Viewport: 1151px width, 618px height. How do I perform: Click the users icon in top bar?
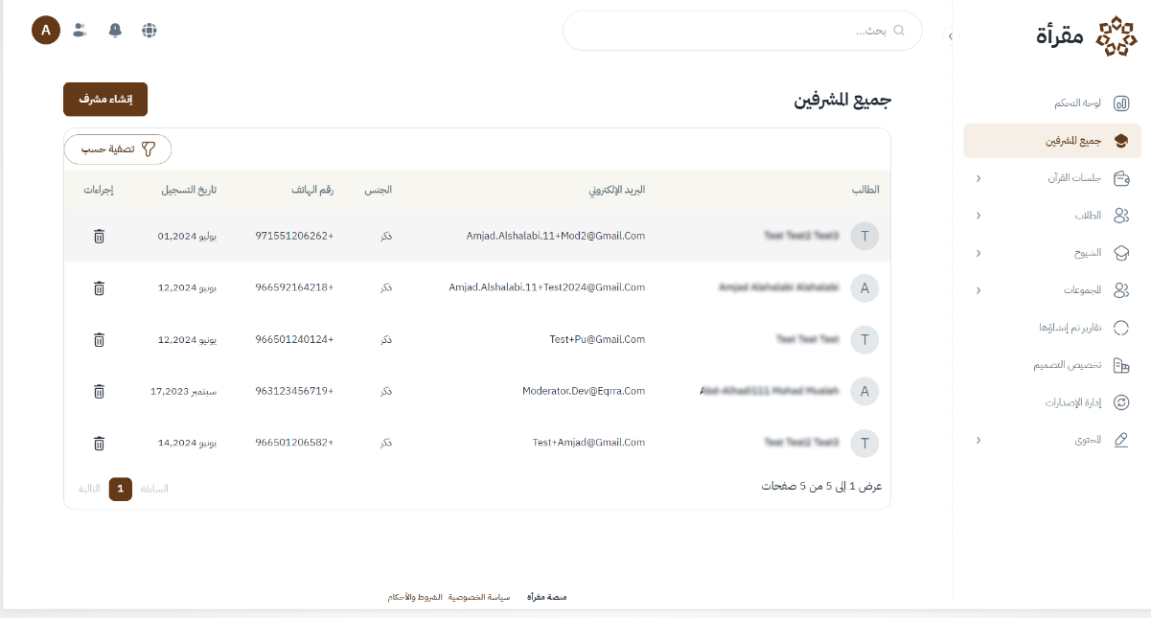[x=81, y=30]
